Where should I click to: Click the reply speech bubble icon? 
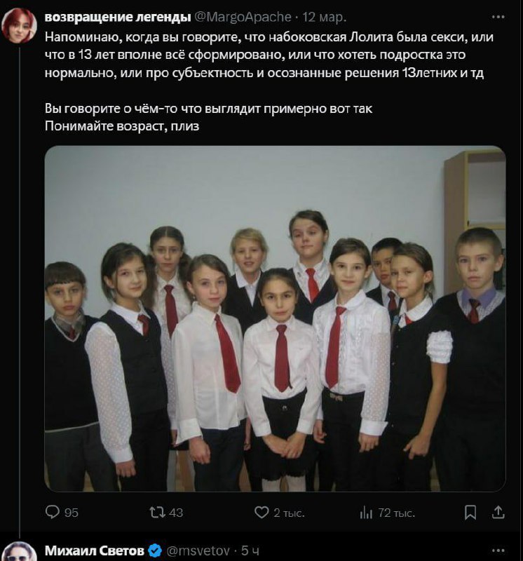pos(52,513)
